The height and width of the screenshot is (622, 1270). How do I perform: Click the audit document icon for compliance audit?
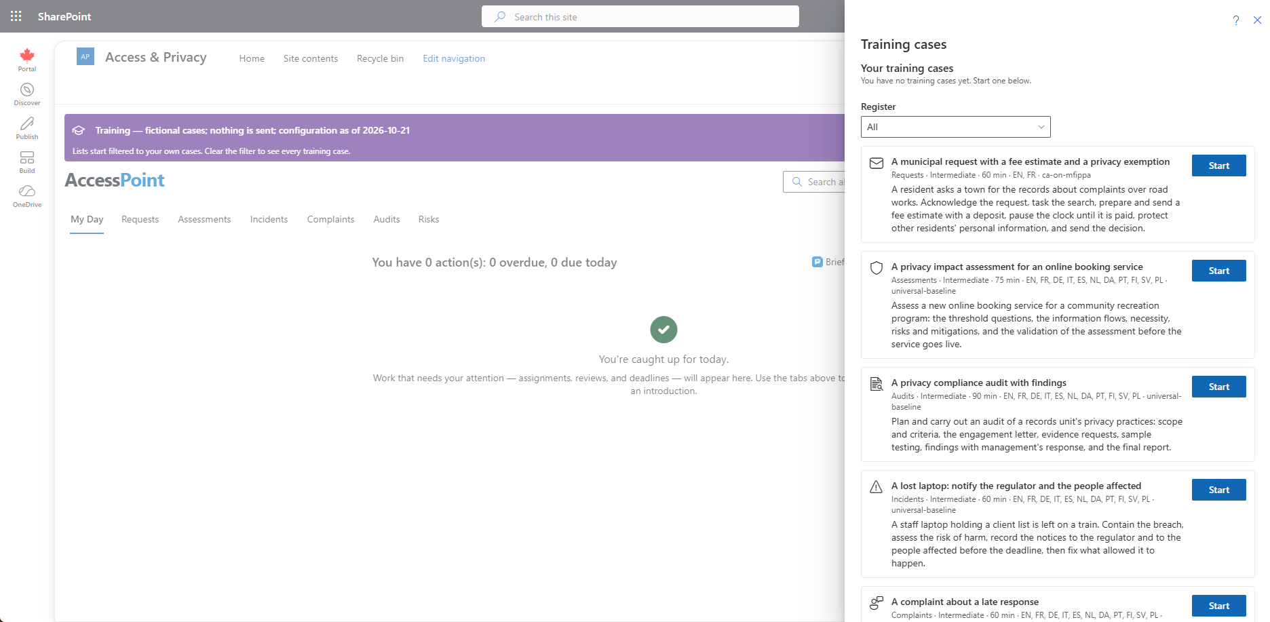point(877,384)
